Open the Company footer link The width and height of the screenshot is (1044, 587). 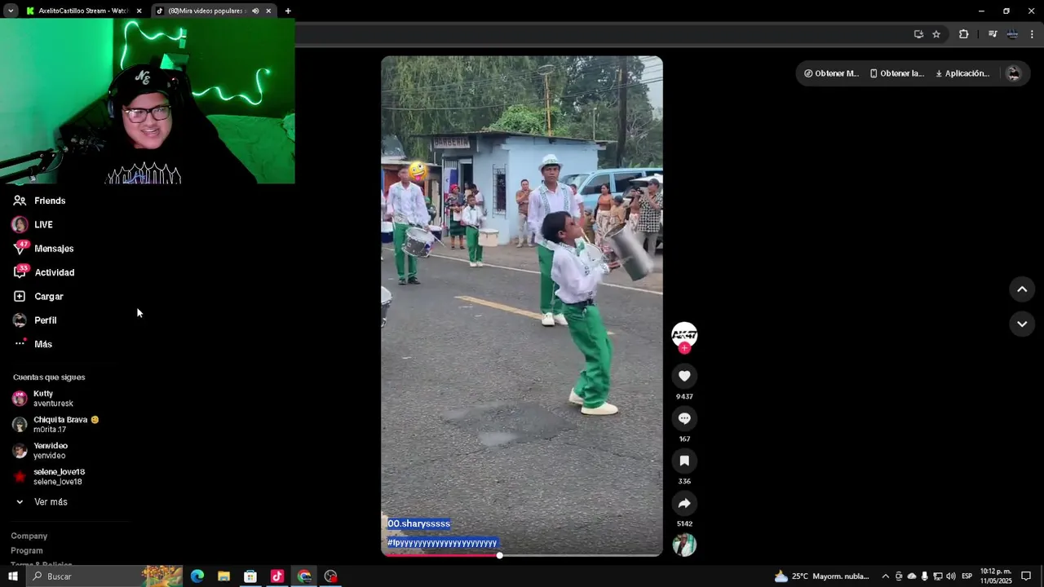[29, 536]
